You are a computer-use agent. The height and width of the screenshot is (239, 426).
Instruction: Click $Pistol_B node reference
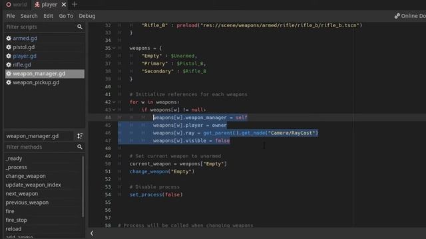tap(190, 64)
